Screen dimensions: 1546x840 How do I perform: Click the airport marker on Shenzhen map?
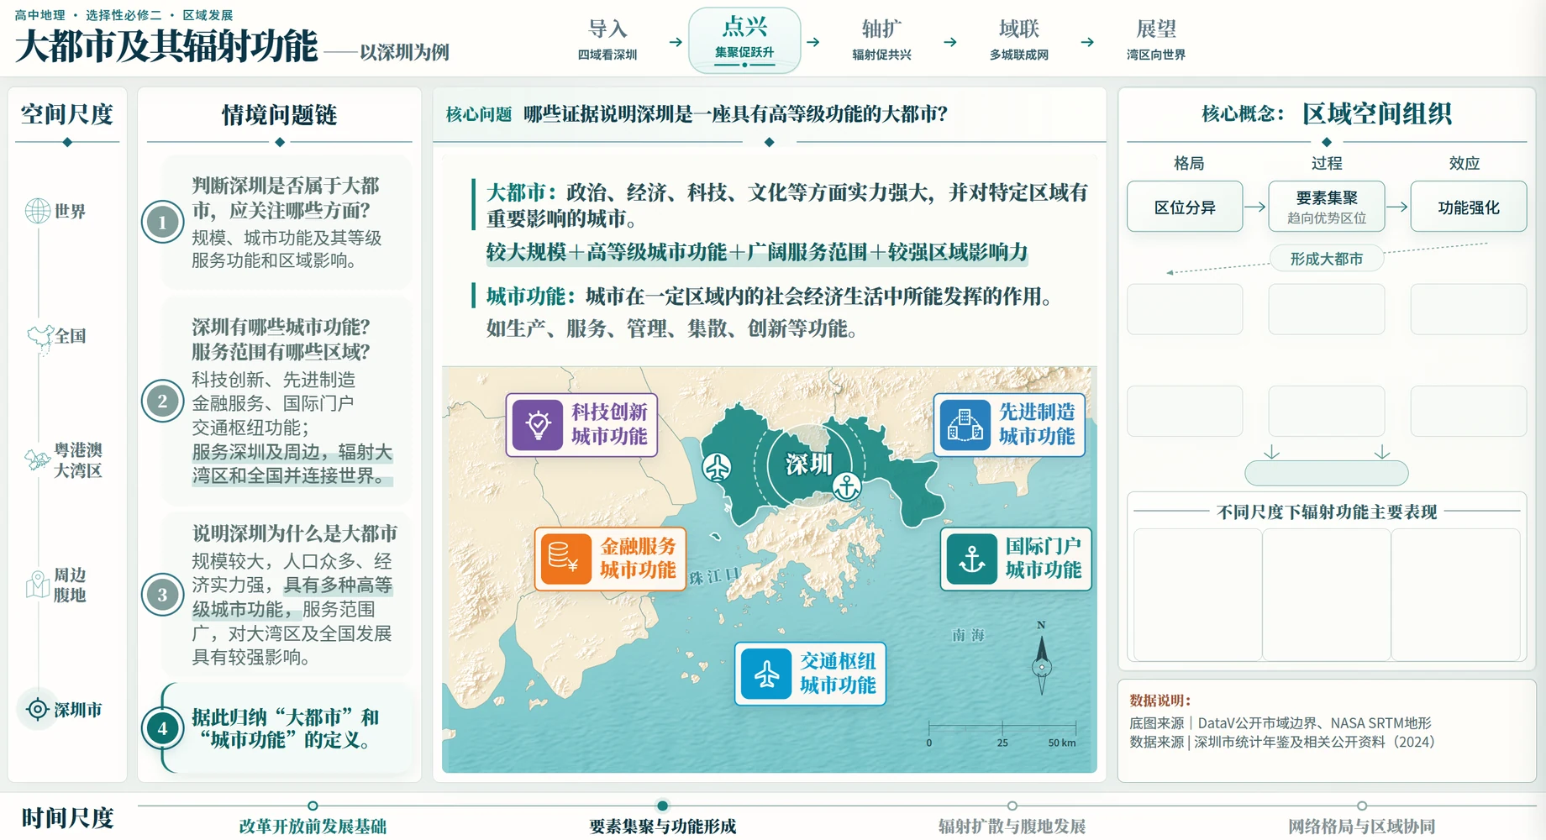point(717,467)
